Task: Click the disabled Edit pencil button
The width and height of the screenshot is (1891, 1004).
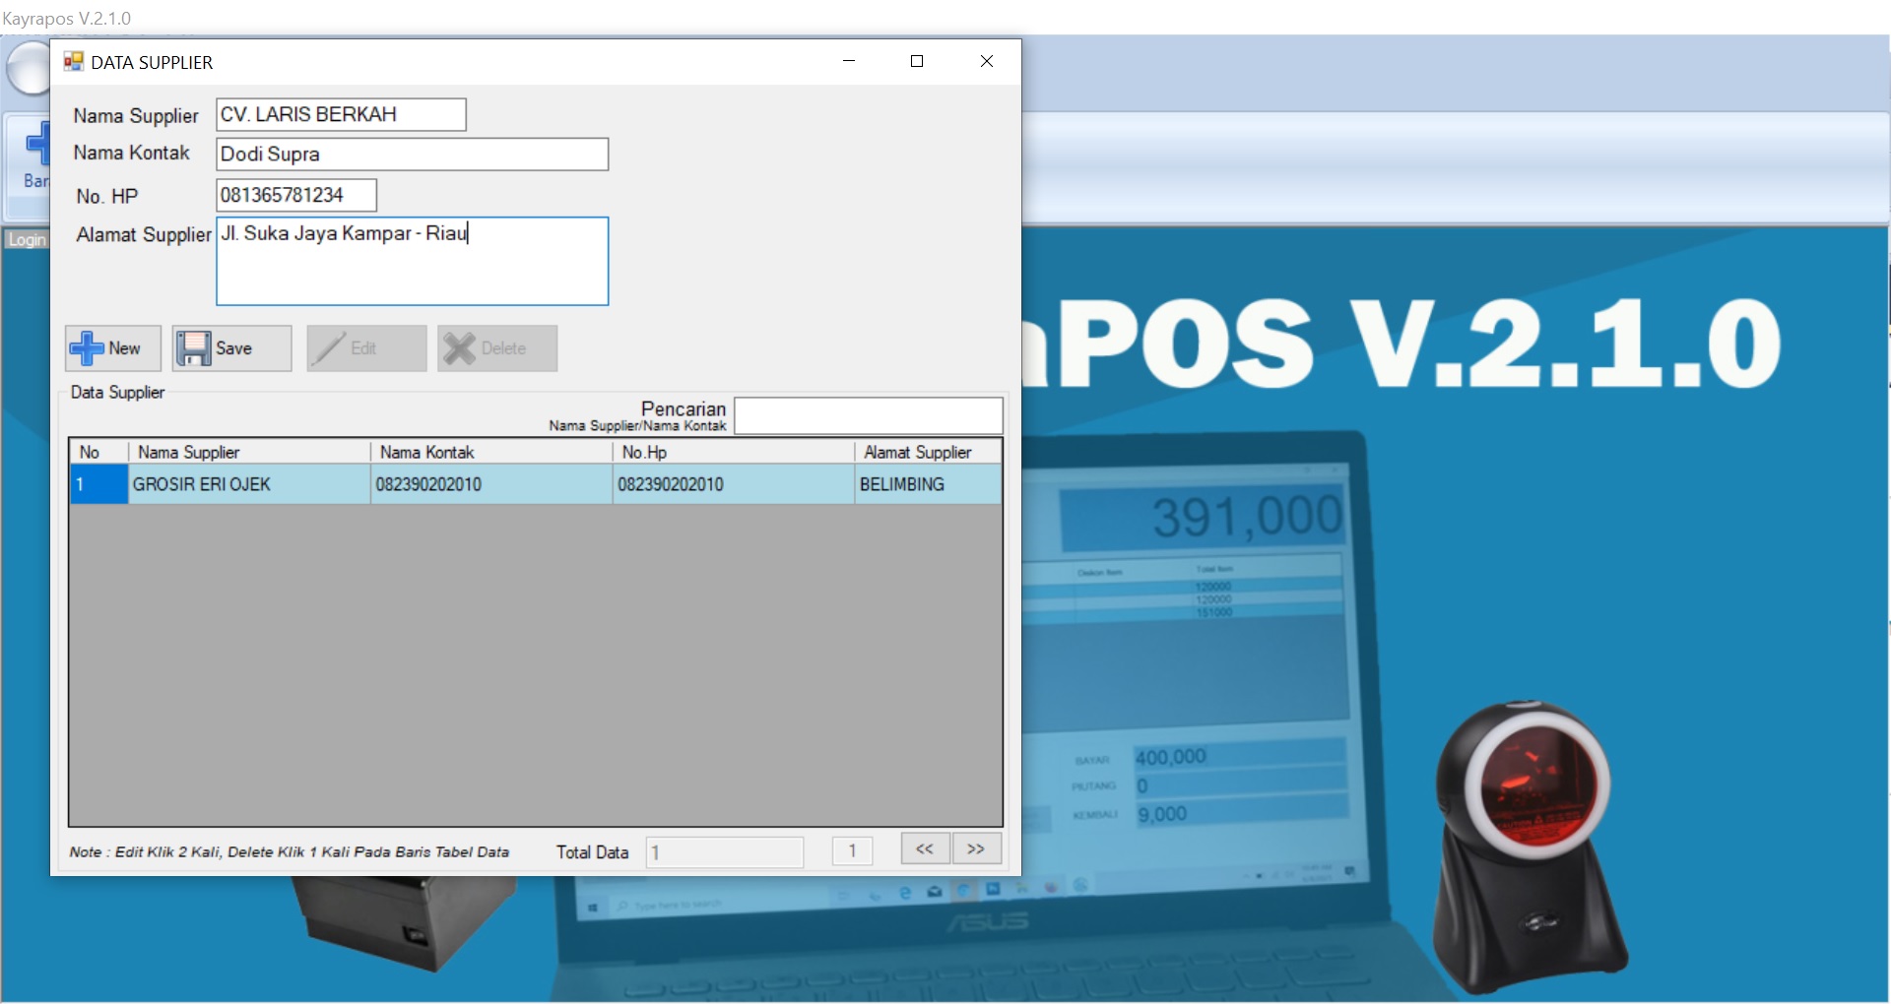Action: (366, 348)
